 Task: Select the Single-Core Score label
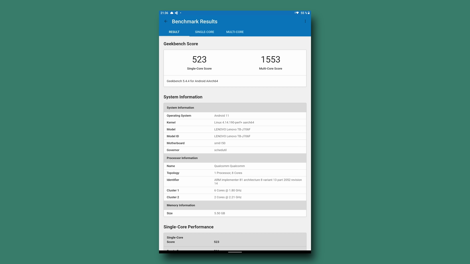[199, 69]
